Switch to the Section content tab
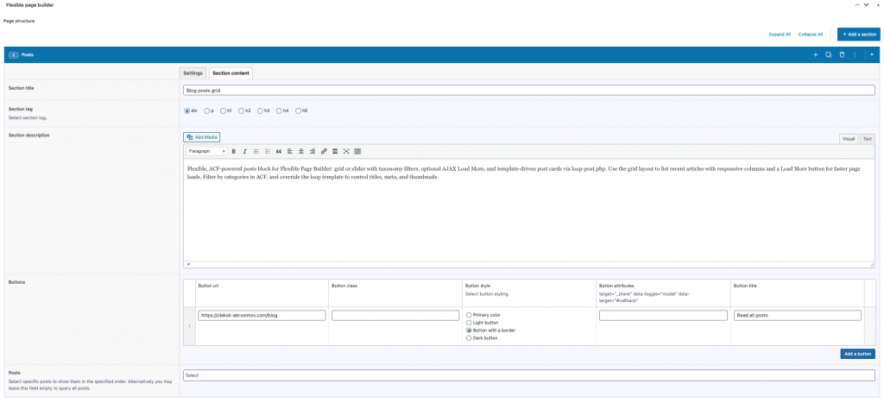Screen dimensions: 884x403 pos(231,73)
